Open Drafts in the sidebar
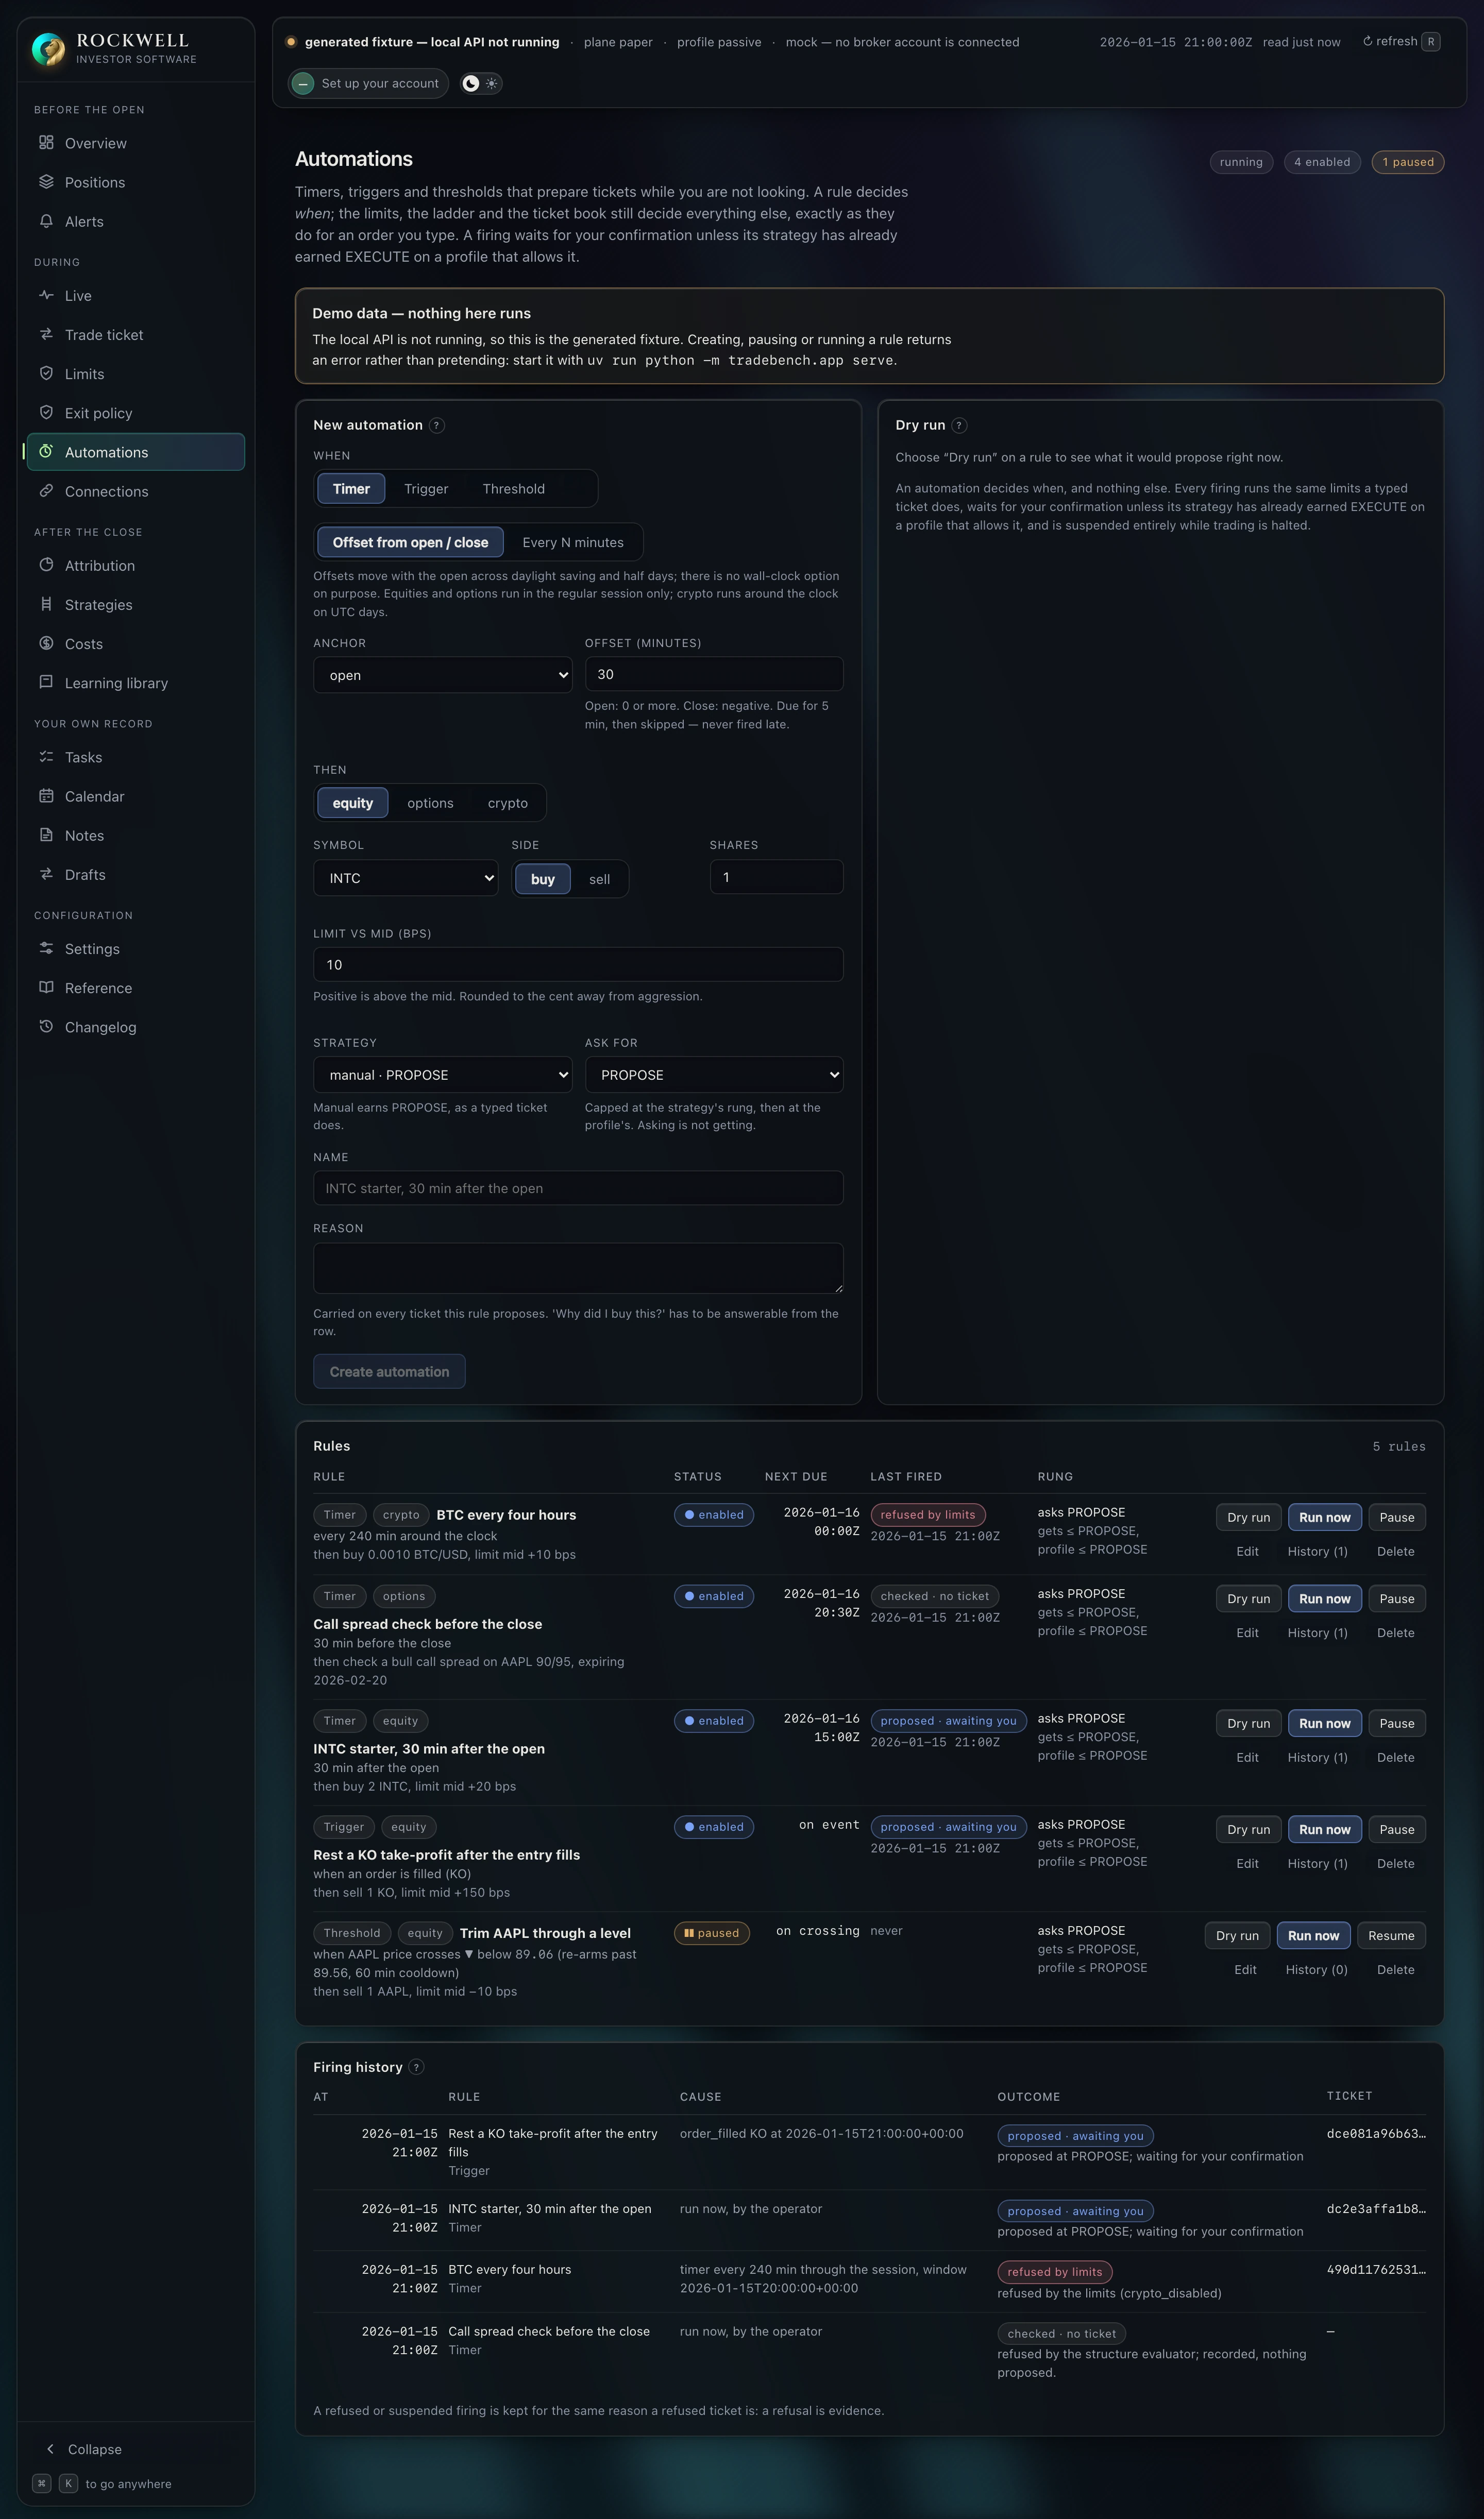 pos(136,875)
